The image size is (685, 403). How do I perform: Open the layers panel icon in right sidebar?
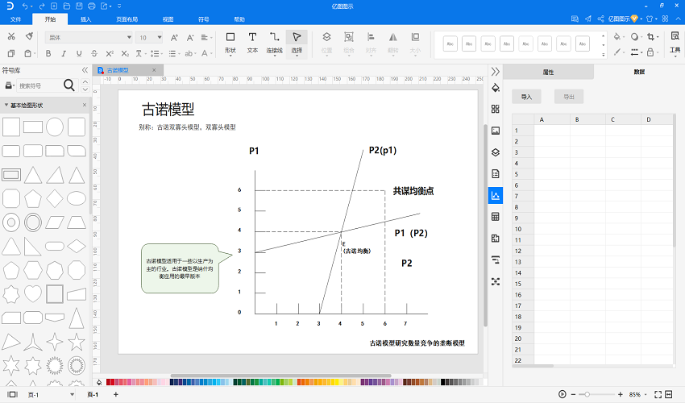496,152
